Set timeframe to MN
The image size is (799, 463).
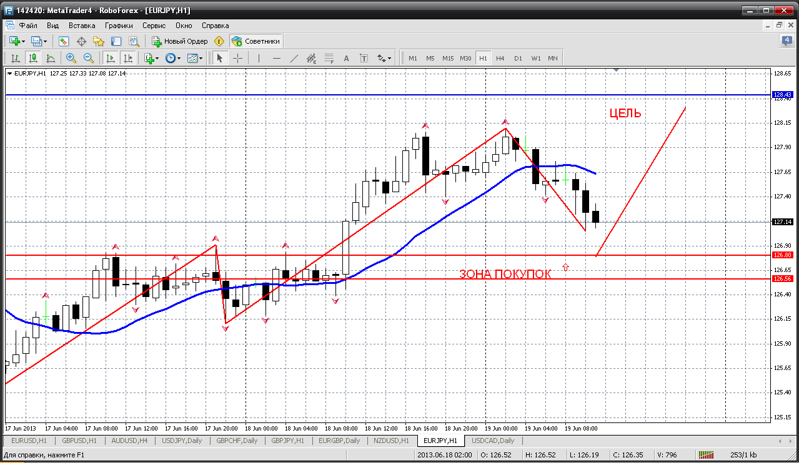tap(553, 58)
